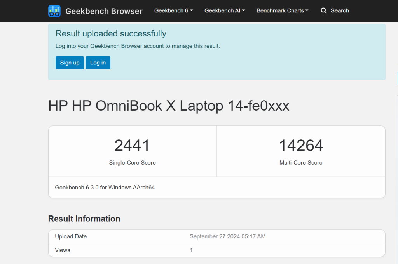Image resolution: width=398 pixels, height=264 pixels.
Task: Open the Geekbench 6 dropdown menu
Action: (173, 10)
